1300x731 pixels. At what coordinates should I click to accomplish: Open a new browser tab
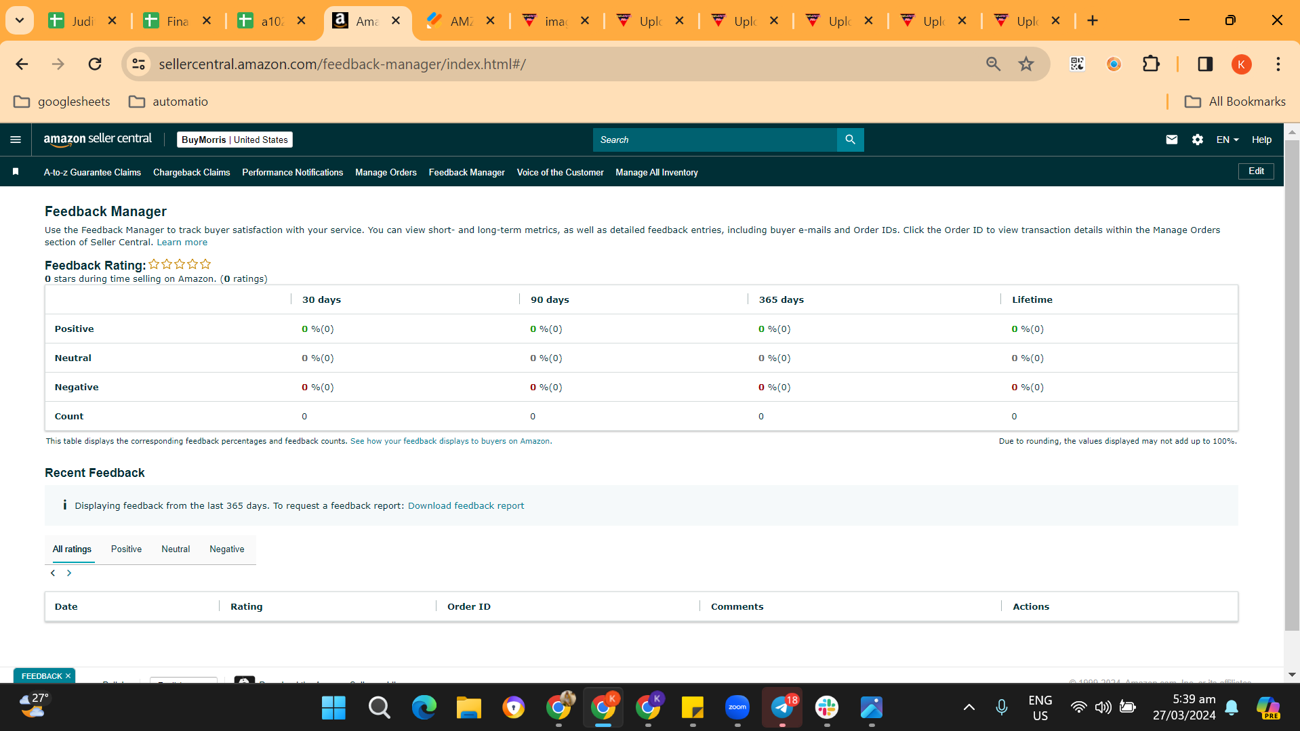(1093, 21)
